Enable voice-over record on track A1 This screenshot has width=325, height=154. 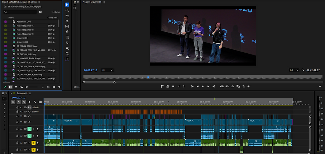[38, 129]
